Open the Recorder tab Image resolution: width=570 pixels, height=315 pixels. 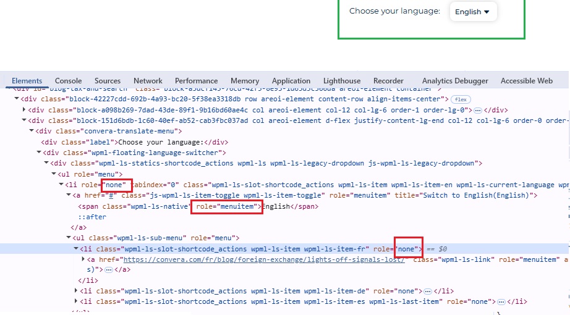pos(388,81)
